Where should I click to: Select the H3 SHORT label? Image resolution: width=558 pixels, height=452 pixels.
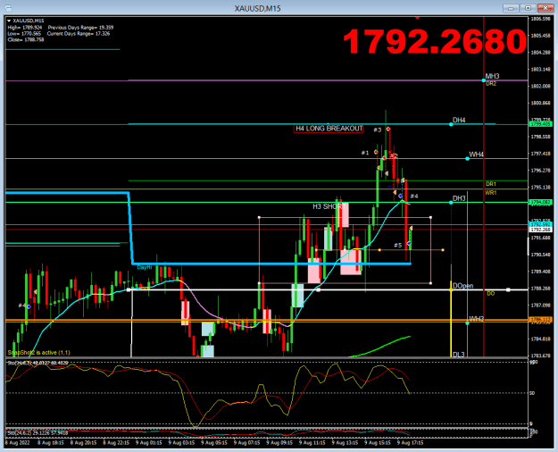(329, 206)
